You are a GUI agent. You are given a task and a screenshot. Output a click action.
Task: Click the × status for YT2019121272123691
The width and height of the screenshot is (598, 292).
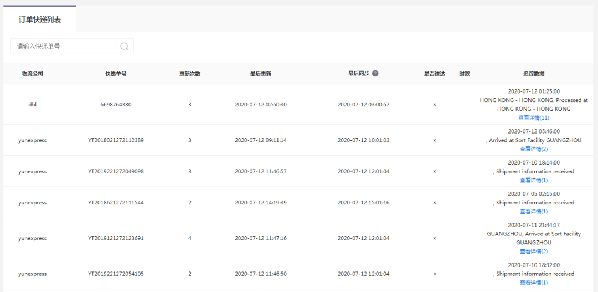[x=435, y=238]
